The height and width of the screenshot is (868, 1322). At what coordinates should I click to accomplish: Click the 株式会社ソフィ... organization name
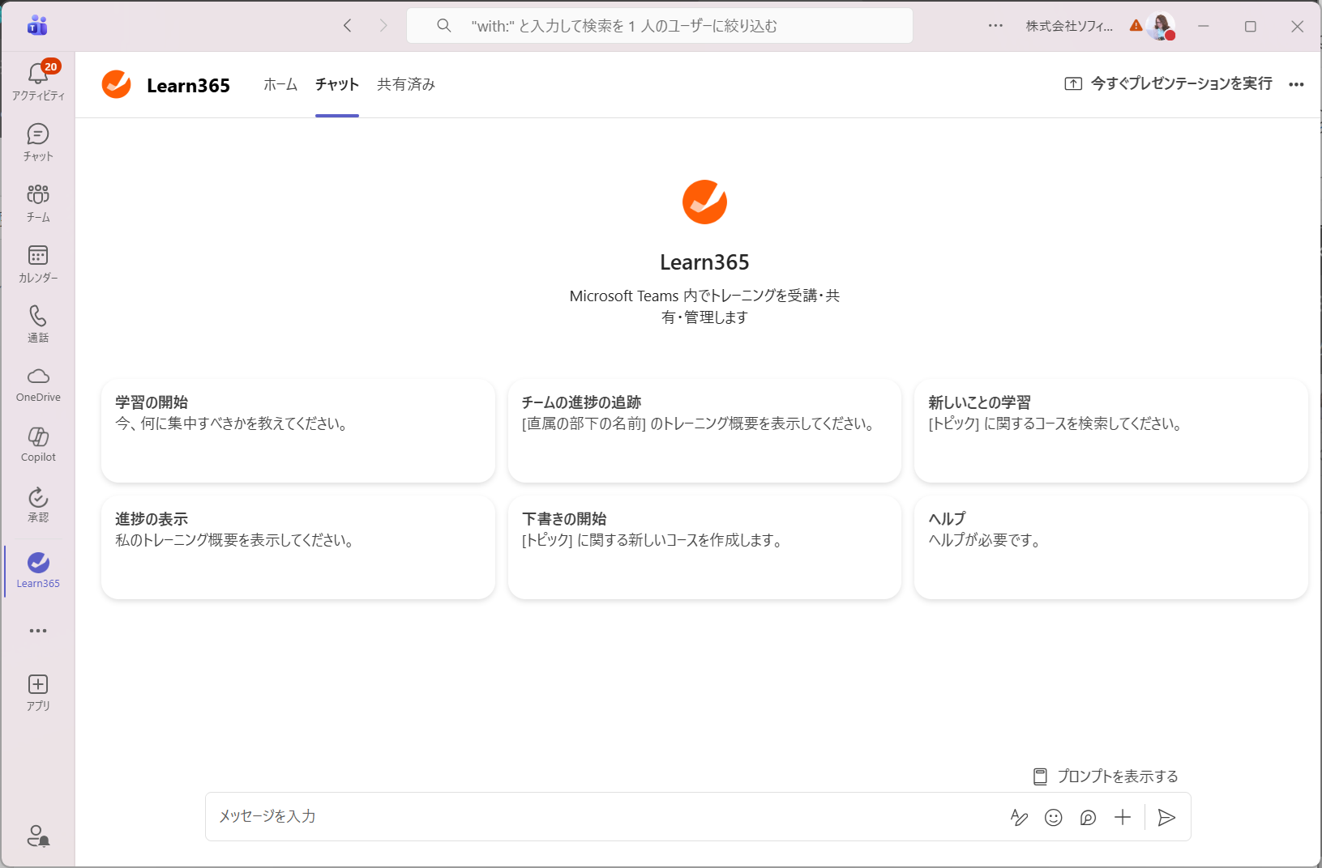(1069, 26)
